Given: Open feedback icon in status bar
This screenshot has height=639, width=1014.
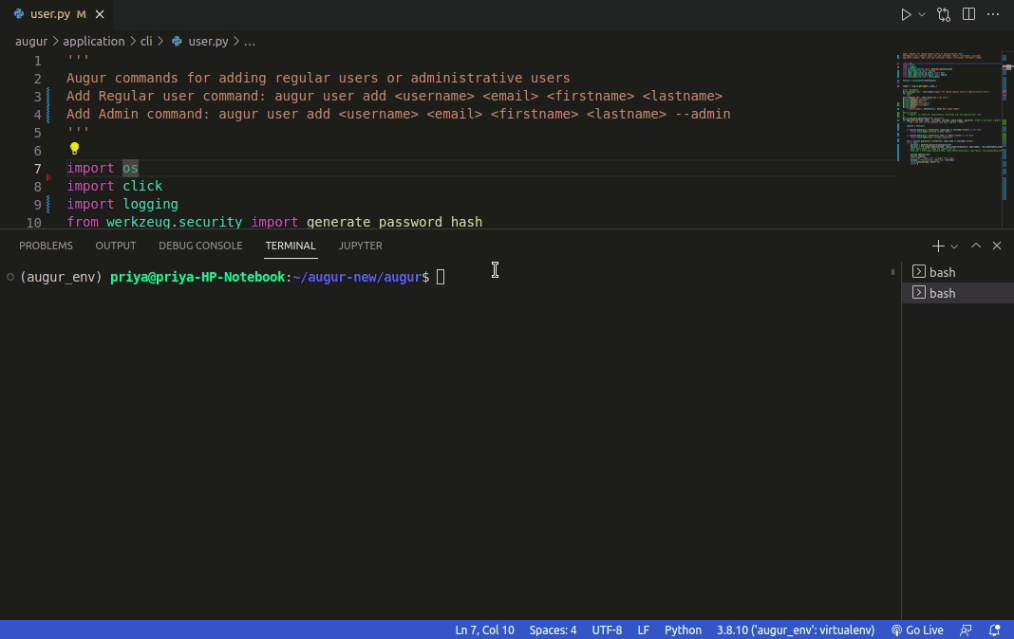Looking at the screenshot, I should (x=966, y=630).
